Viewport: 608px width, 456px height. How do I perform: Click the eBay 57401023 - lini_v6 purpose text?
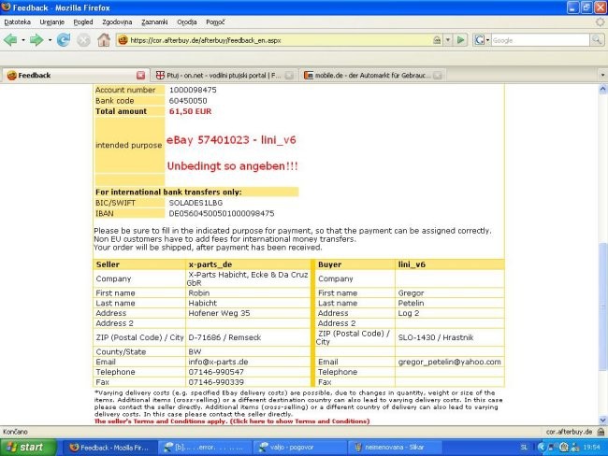coord(231,140)
